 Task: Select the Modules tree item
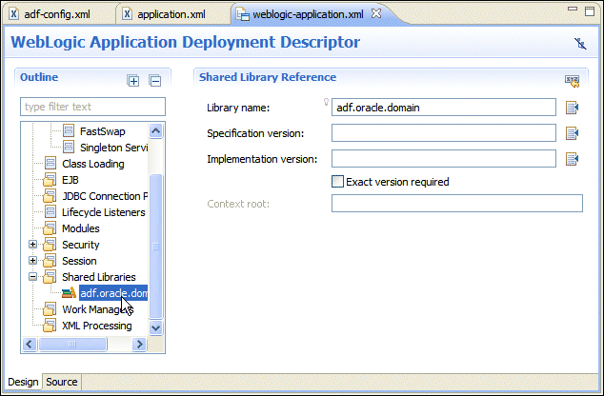tap(81, 228)
